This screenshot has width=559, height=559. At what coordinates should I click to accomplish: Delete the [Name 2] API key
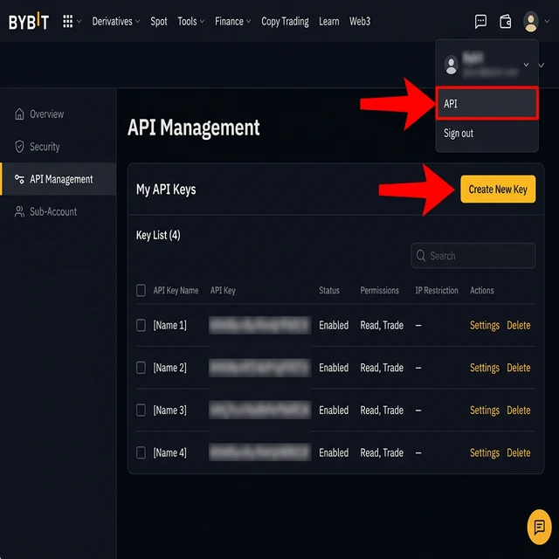[518, 368]
